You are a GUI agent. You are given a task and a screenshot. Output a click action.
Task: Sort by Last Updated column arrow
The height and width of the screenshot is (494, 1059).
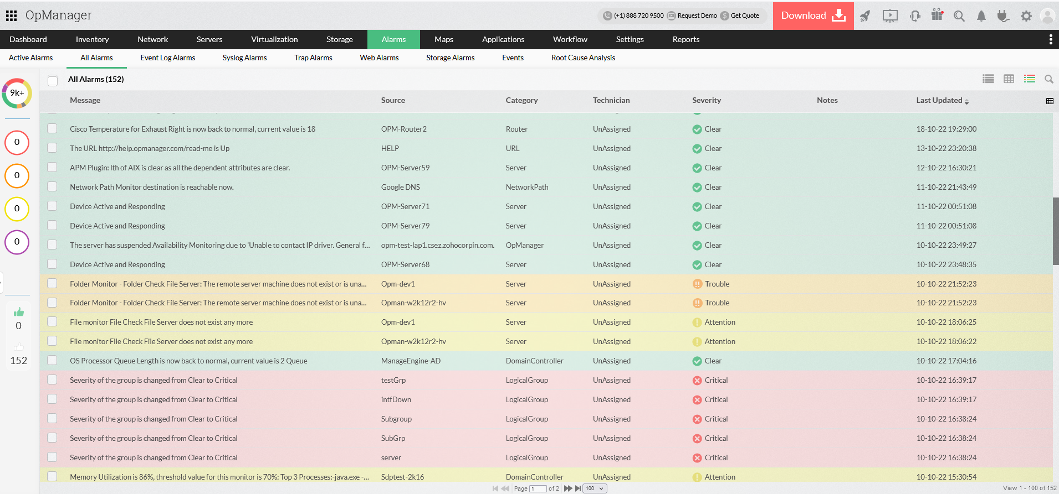coord(966,101)
